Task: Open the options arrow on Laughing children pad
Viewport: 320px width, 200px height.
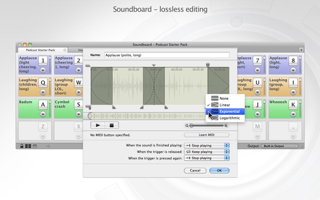Action: click(x=43, y=93)
